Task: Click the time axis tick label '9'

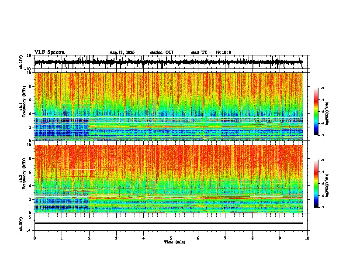Action: 280,238
